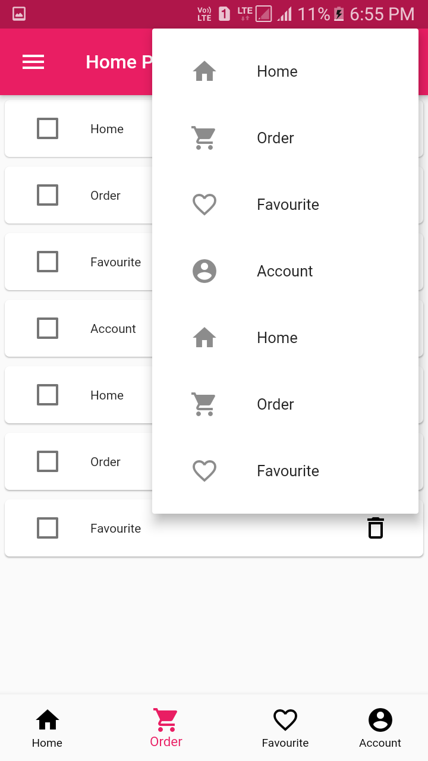The image size is (428, 761).
Task: Tap the Account entry in the popup
Action: click(x=285, y=271)
